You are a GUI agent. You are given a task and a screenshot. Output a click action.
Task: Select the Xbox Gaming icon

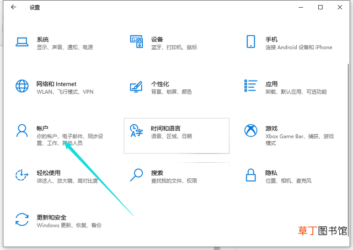tap(251, 130)
